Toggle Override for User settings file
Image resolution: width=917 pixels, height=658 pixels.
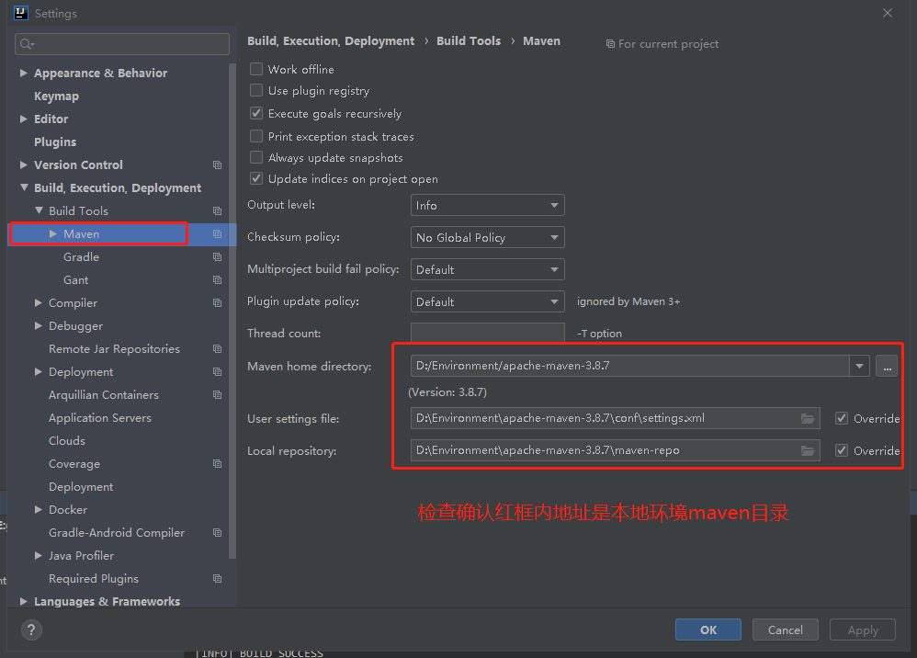842,418
